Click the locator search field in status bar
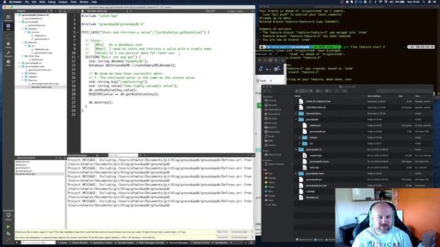Viewport: 440px width, 247px height. click(x=38, y=242)
